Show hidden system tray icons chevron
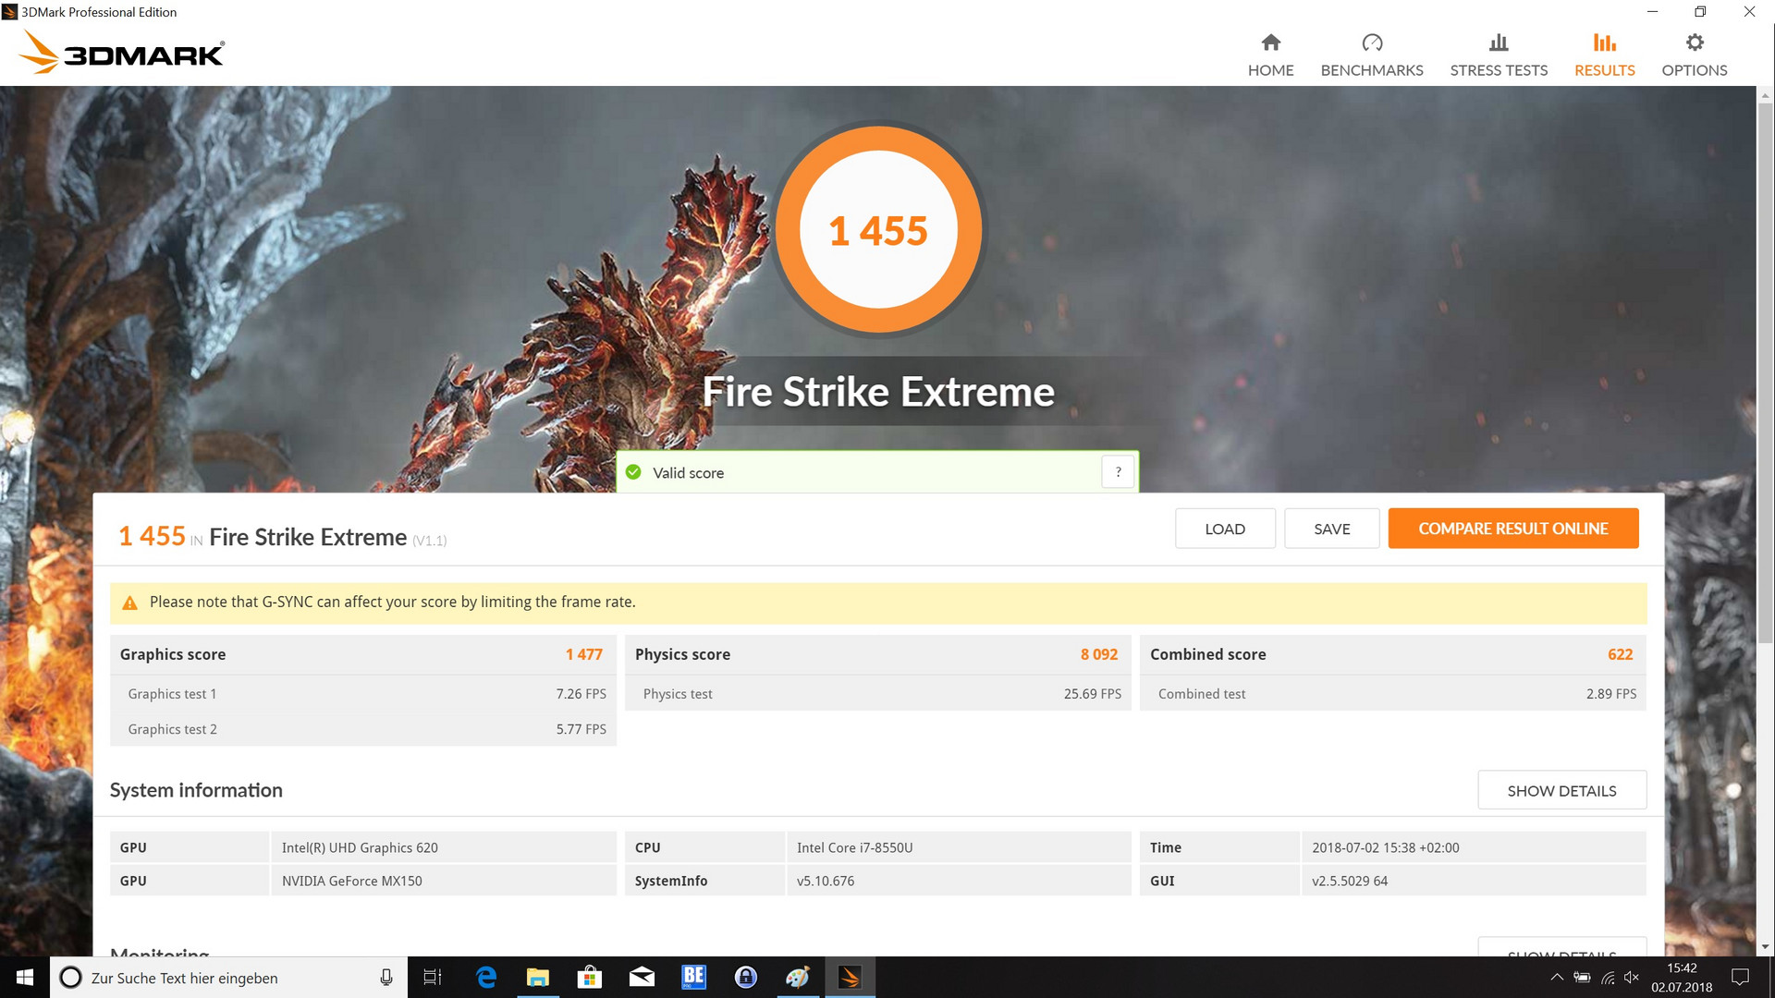Screen dimensions: 1775x998 (x=1557, y=978)
